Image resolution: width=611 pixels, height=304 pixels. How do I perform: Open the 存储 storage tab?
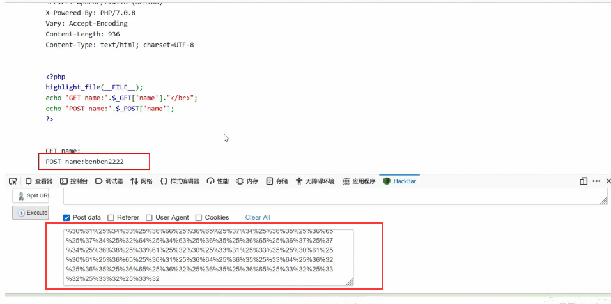[277, 181]
